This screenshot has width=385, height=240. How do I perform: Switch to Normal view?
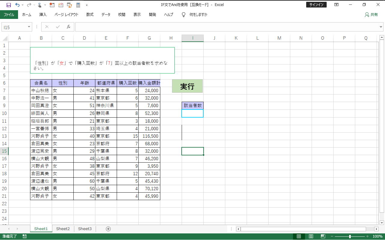pyautogui.click(x=299, y=236)
